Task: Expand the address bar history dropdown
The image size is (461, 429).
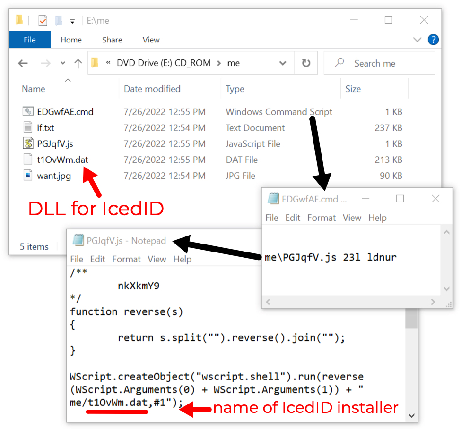Action: [x=283, y=63]
